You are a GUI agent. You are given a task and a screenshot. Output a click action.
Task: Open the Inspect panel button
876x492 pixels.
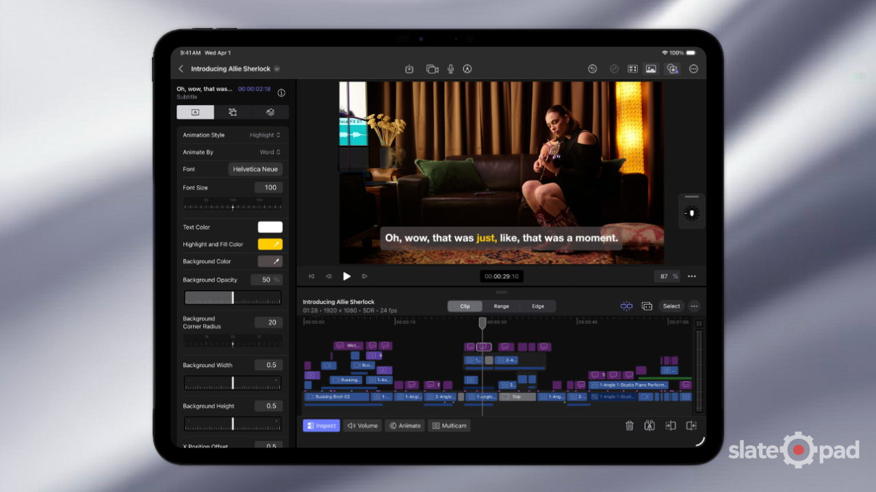click(322, 426)
